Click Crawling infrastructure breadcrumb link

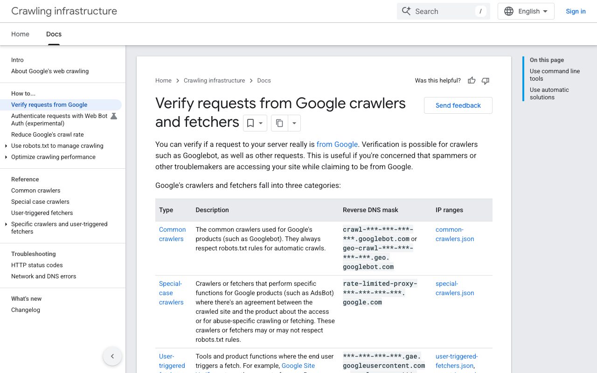(x=214, y=81)
